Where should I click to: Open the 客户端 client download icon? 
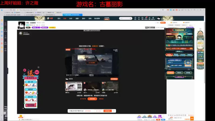pyautogui.click(x=146, y=18)
